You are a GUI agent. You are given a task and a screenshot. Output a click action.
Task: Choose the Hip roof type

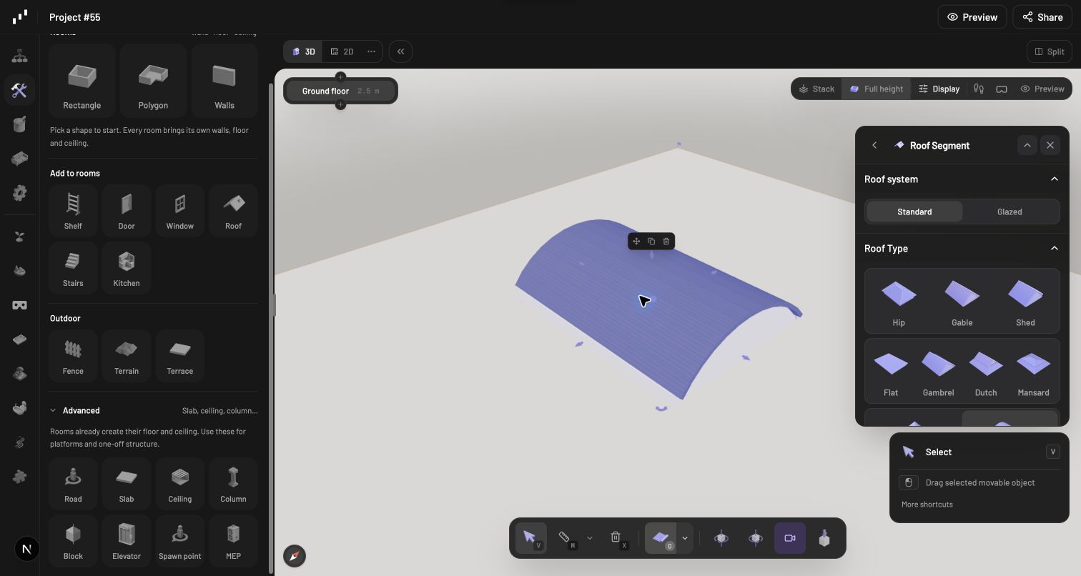[899, 301]
